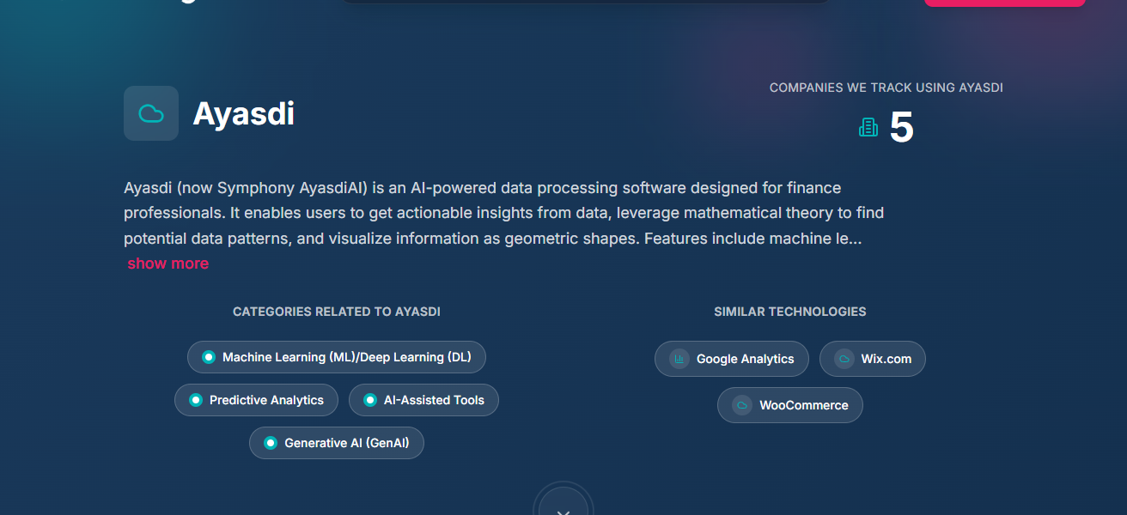Click the Companies We Track Using Ayasdi label
The height and width of the screenshot is (515, 1127).
point(886,88)
